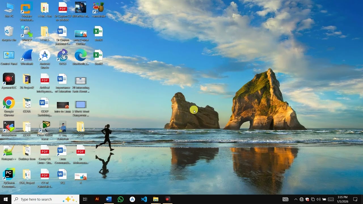The height and width of the screenshot is (204, 363).
Task: Select the ApowerREC shortcut icon
Action: pyautogui.click(x=9, y=81)
